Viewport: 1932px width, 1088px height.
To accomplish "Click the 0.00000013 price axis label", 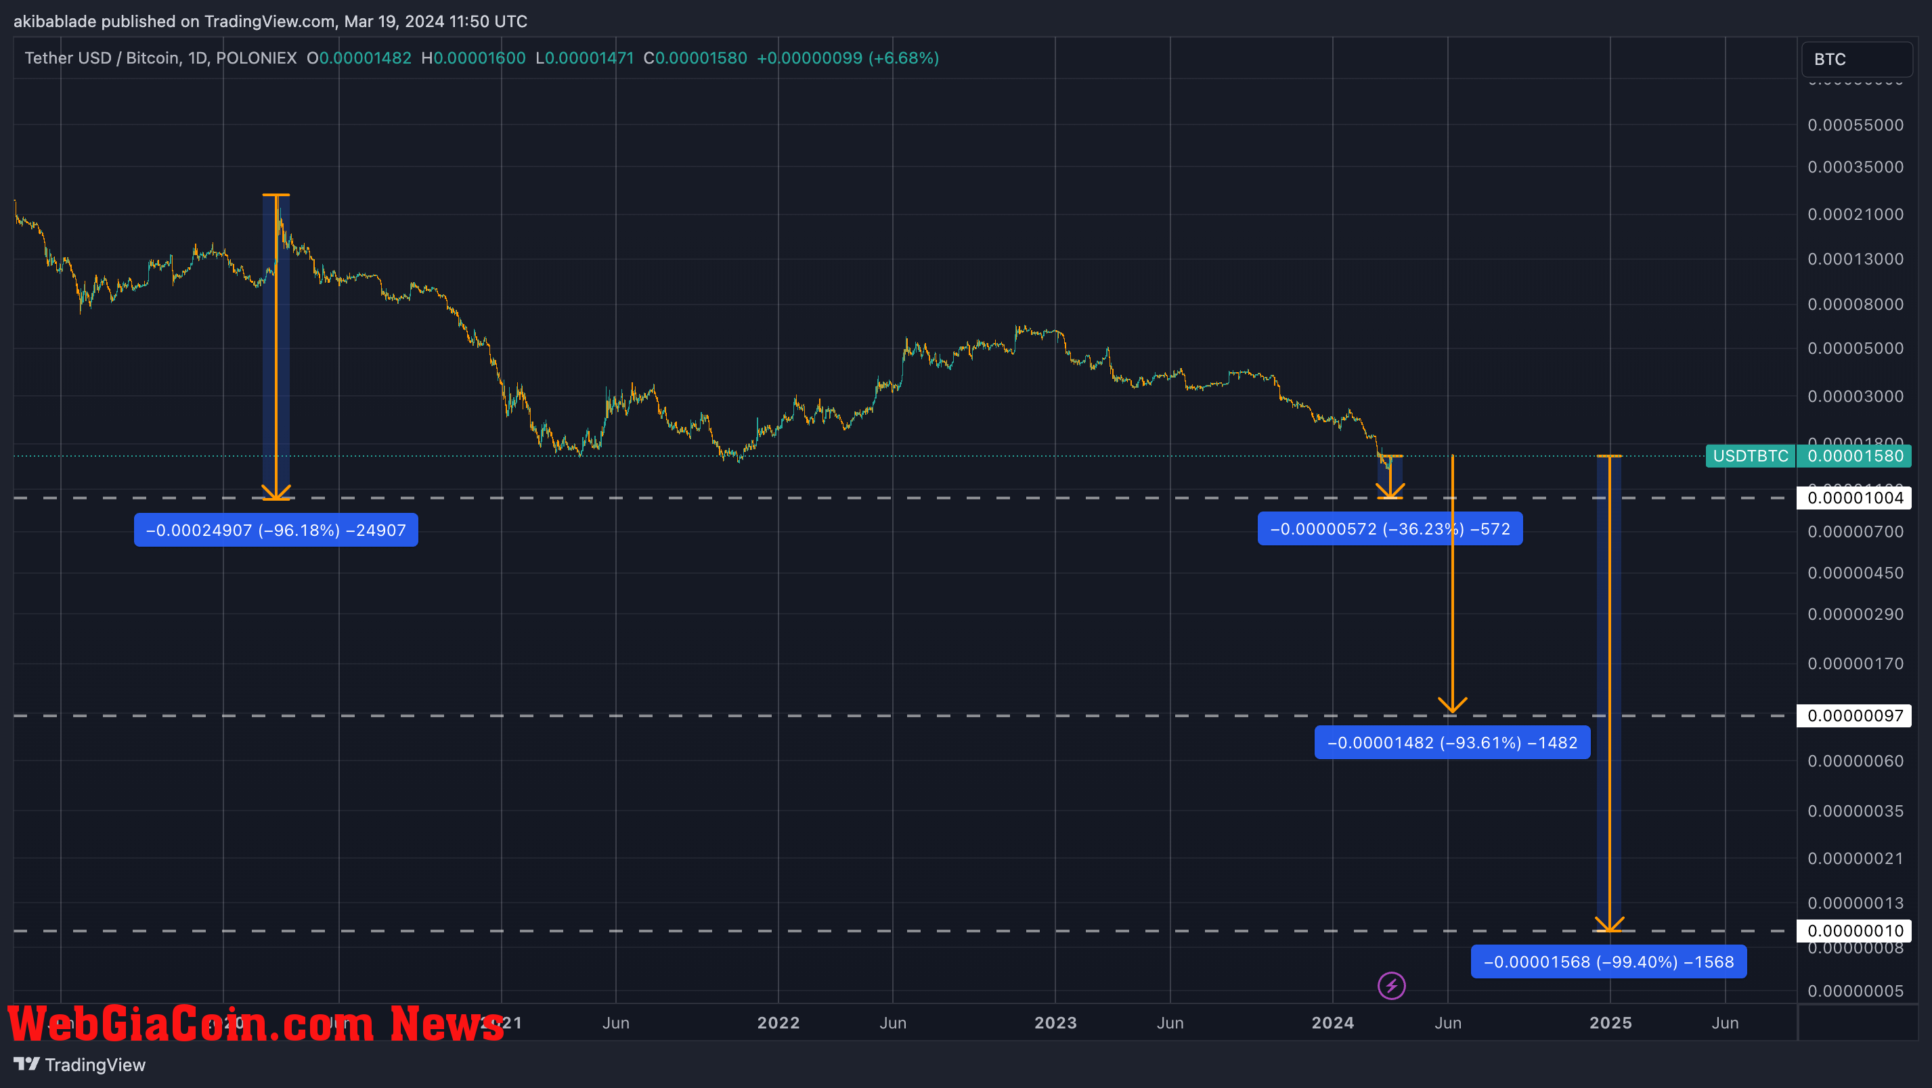I will [1856, 903].
